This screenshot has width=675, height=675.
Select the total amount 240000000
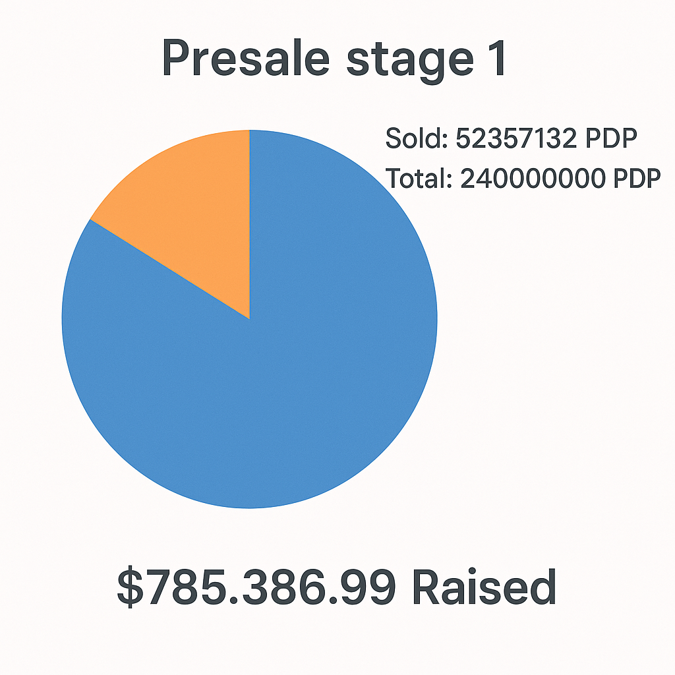pyautogui.click(x=534, y=179)
